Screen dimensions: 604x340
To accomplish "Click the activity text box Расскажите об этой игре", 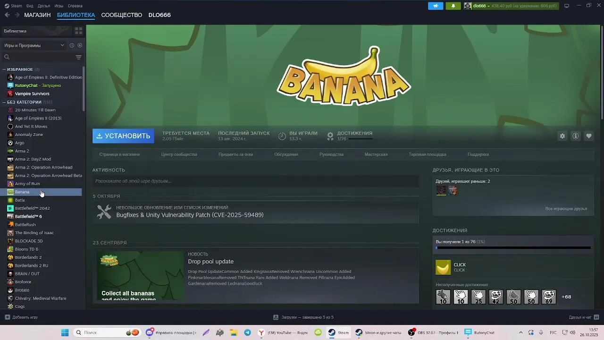I will (x=255, y=181).
